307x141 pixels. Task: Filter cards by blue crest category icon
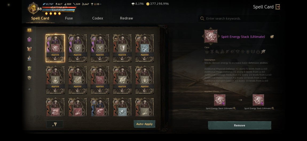click(x=29, y=58)
